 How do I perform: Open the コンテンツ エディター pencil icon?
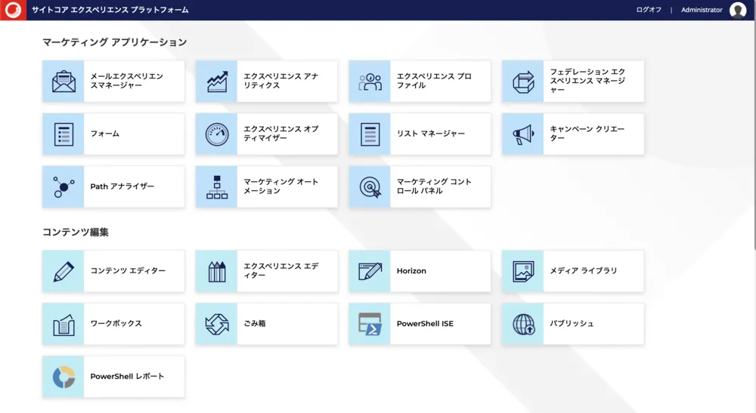64,271
